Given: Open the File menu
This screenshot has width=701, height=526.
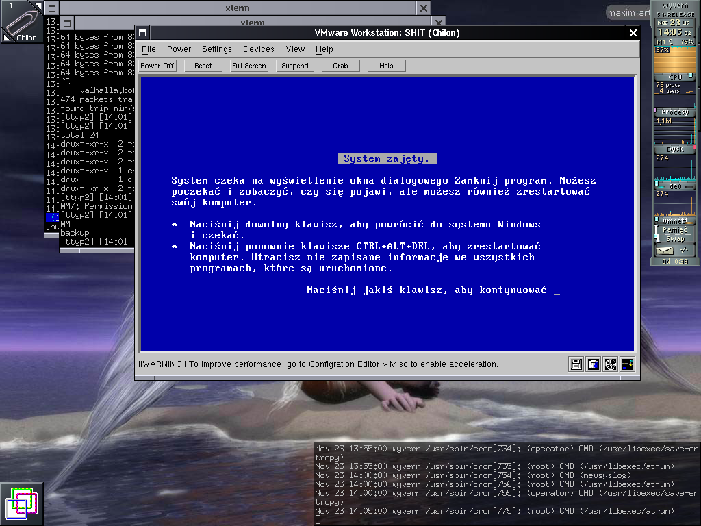Looking at the screenshot, I should tap(149, 49).
